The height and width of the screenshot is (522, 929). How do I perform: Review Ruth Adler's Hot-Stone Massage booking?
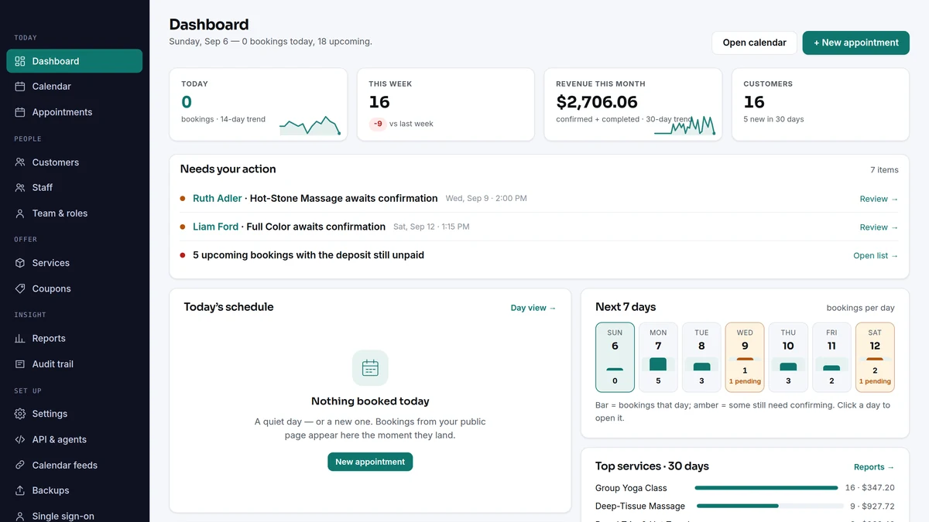[x=879, y=199]
